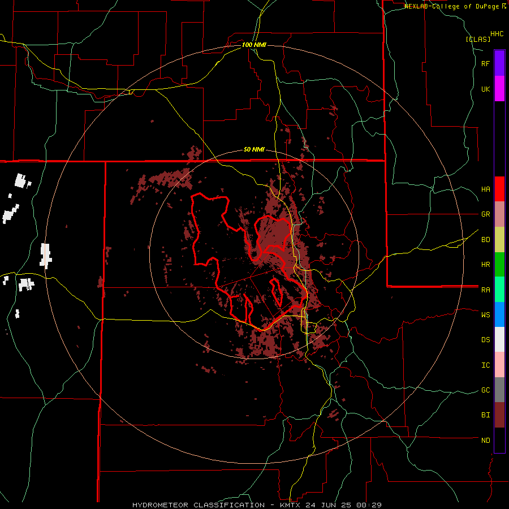Click the HHC product label

click(497, 34)
